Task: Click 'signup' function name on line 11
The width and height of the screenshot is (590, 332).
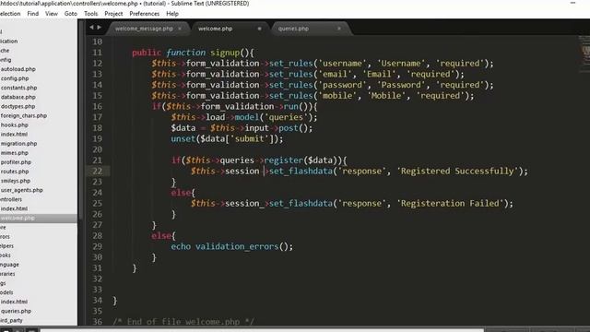Action: [225, 53]
